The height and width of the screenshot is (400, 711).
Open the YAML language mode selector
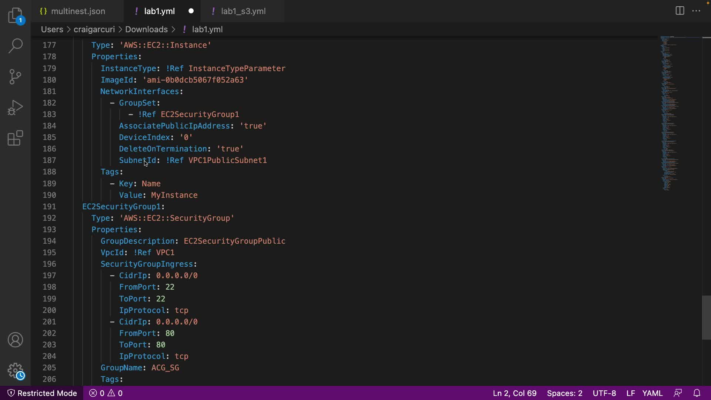pyautogui.click(x=652, y=393)
